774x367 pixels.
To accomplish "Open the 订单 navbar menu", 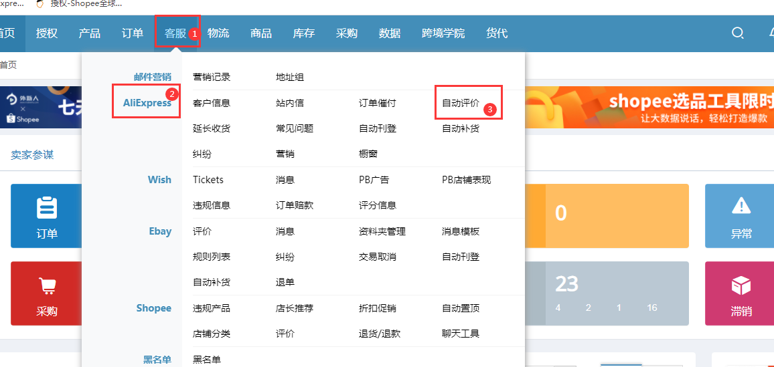I will pos(133,33).
